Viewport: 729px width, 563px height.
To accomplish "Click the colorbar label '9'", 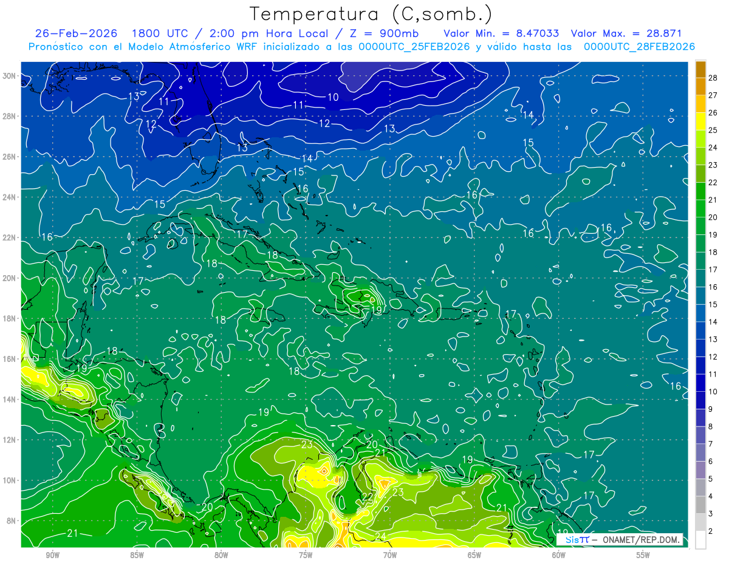I will pos(711,409).
